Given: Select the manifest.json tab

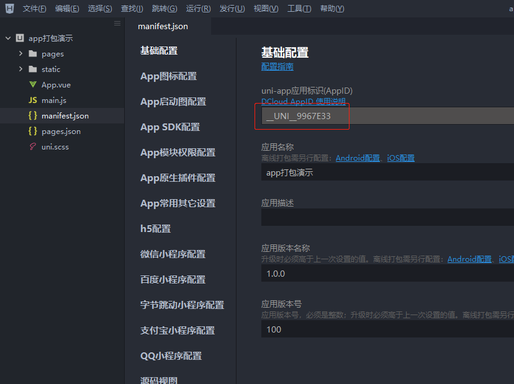Looking at the screenshot, I should [163, 27].
